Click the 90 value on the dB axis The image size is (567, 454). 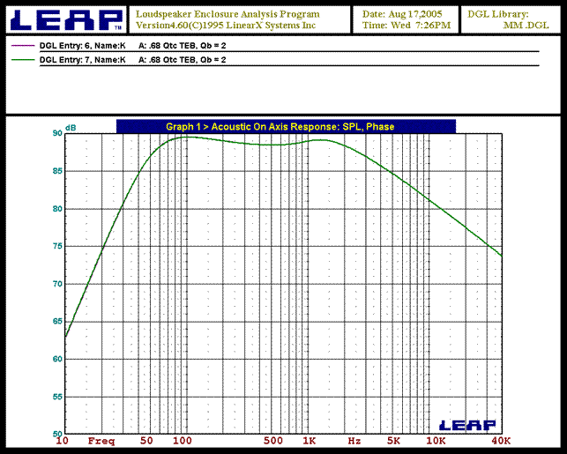57,133
